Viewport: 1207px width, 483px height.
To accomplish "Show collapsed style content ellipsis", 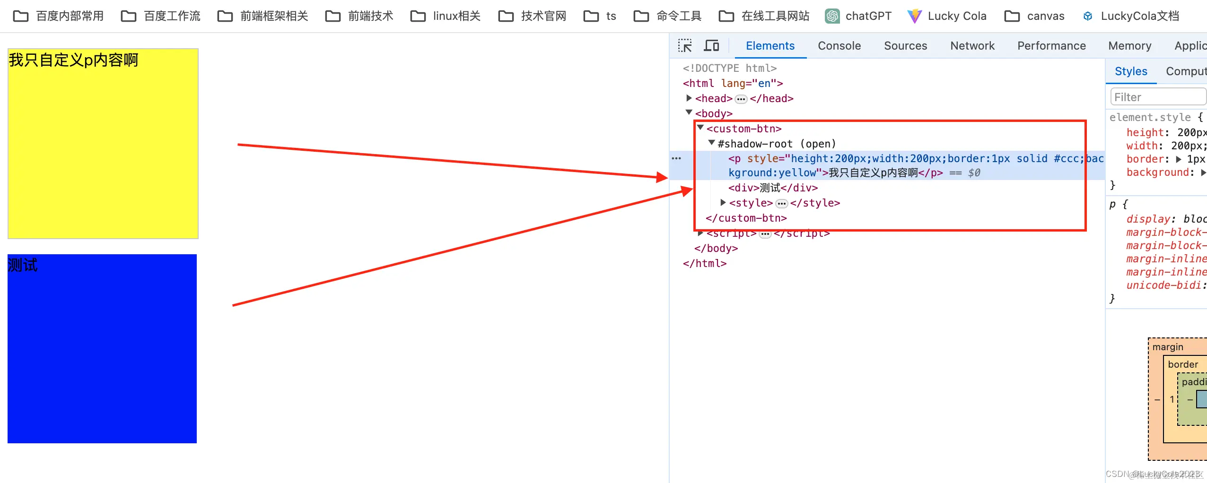I will [x=782, y=203].
